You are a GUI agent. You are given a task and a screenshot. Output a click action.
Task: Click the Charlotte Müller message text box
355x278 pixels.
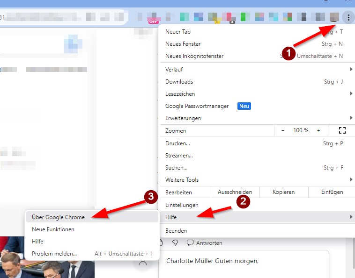point(244,264)
